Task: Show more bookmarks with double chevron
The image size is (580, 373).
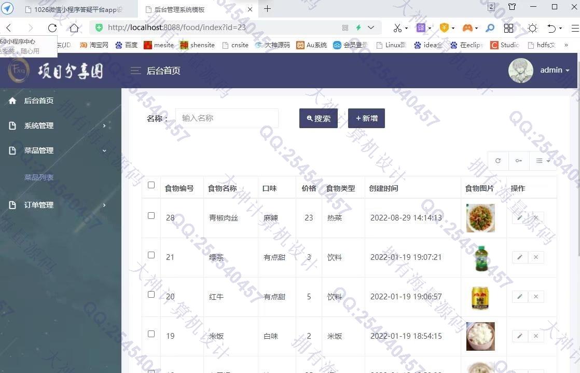Action: tap(566, 45)
